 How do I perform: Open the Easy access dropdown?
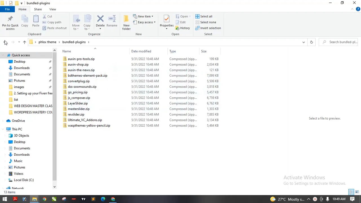(144, 22)
